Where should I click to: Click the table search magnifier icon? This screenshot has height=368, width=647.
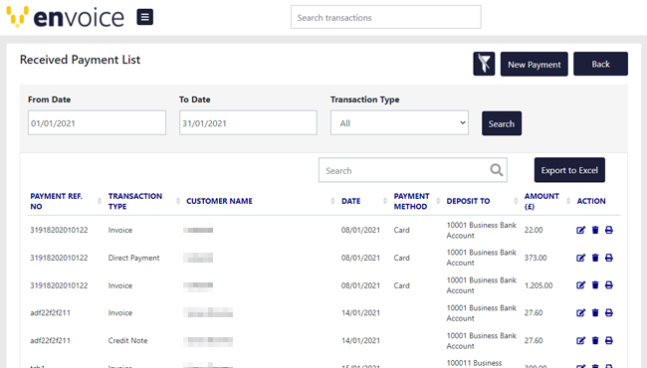[497, 170]
